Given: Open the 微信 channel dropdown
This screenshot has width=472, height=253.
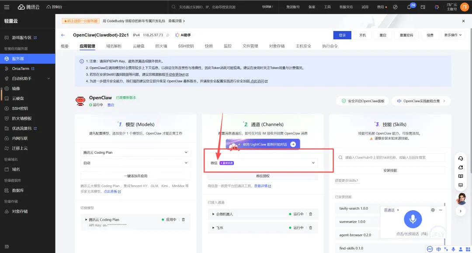Looking at the screenshot, I should [263, 163].
